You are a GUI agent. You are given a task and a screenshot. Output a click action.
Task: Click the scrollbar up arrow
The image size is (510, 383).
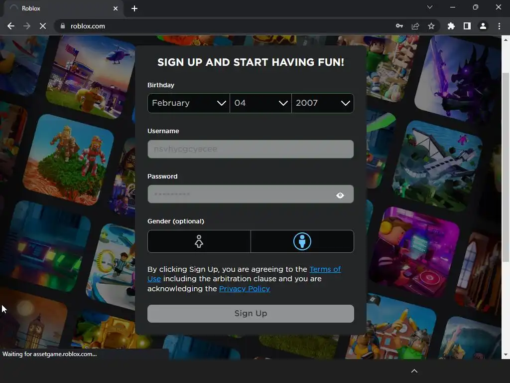point(506,40)
